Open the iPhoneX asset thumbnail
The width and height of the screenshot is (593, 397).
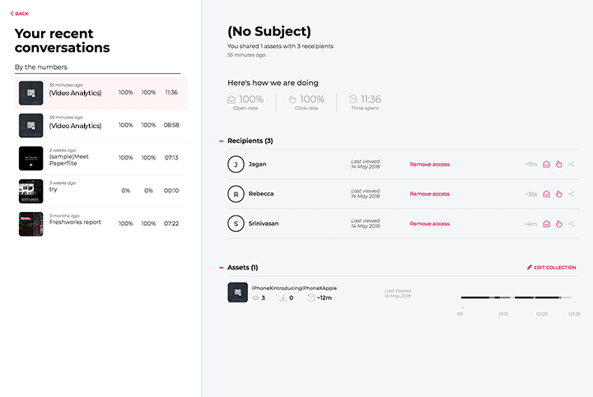click(237, 292)
